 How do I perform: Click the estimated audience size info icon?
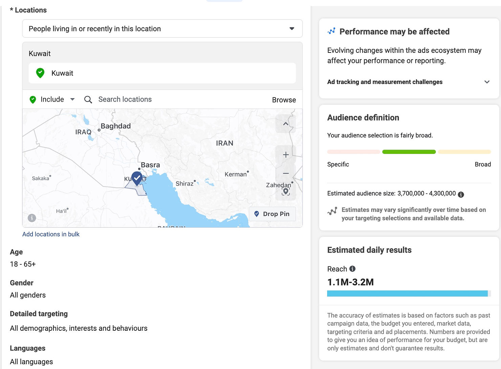(x=461, y=194)
